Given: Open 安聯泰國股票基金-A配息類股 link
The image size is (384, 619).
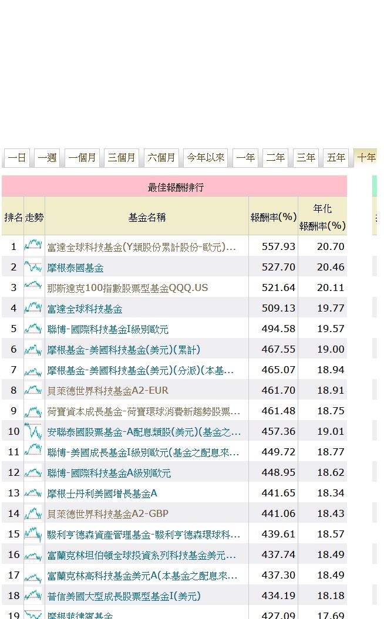Looking at the screenshot, I should (x=144, y=432).
